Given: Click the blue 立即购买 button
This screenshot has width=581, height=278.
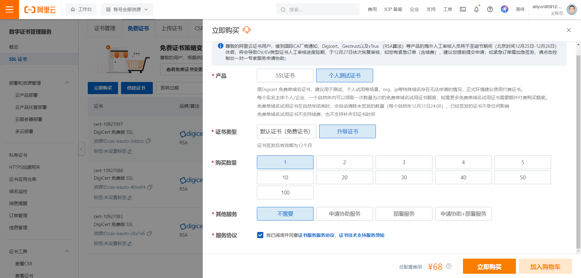Looking at the screenshot, I should pos(103,88).
